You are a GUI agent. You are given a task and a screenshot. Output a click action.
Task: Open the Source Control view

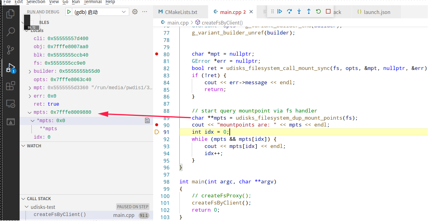point(11,49)
